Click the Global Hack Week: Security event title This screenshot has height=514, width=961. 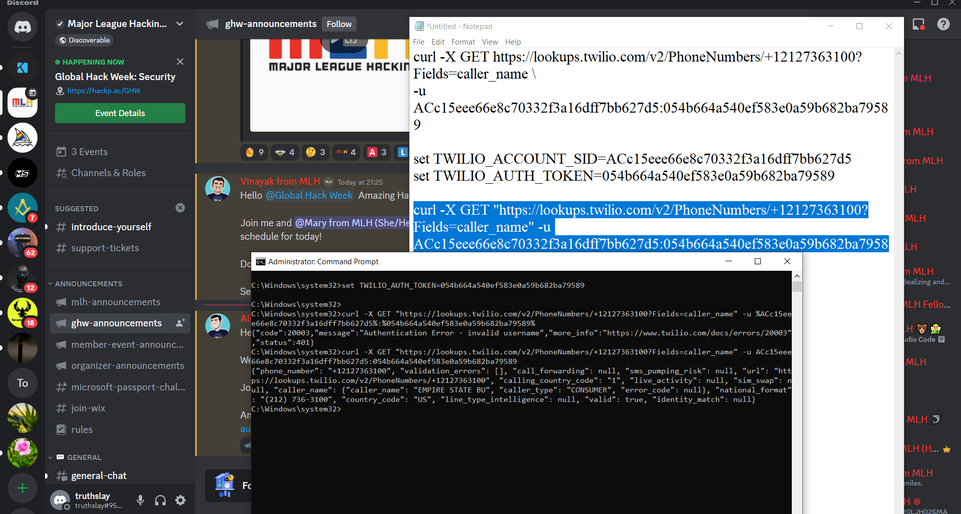click(x=115, y=77)
